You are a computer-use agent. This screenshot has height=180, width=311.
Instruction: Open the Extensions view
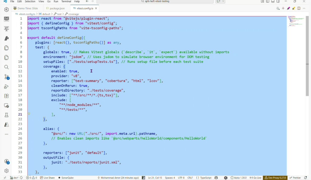[x=6, y=96]
